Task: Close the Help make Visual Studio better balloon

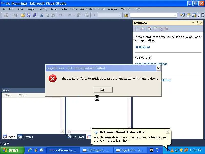Action: coord(168,132)
